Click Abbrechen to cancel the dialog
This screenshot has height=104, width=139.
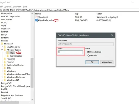point(107,62)
